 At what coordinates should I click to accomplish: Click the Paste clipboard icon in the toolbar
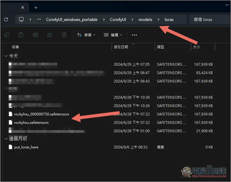pos(21,35)
